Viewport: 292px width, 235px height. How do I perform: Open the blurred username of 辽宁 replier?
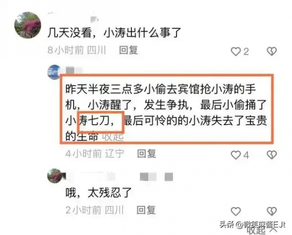74,70
